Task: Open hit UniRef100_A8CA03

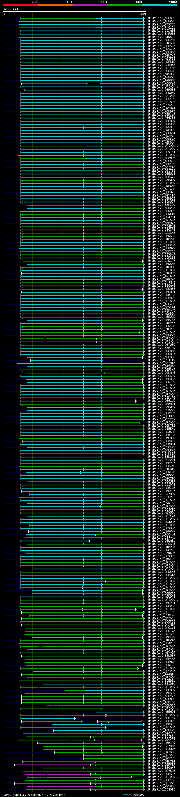Action: pos(161,18)
